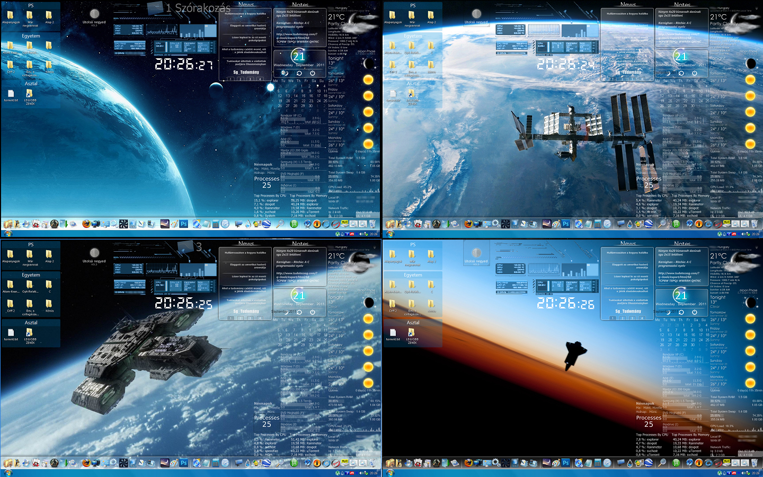
Task: Launch Photoshop in the spaceship-wallpaper desktop dock
Action: tap(183, 463)
